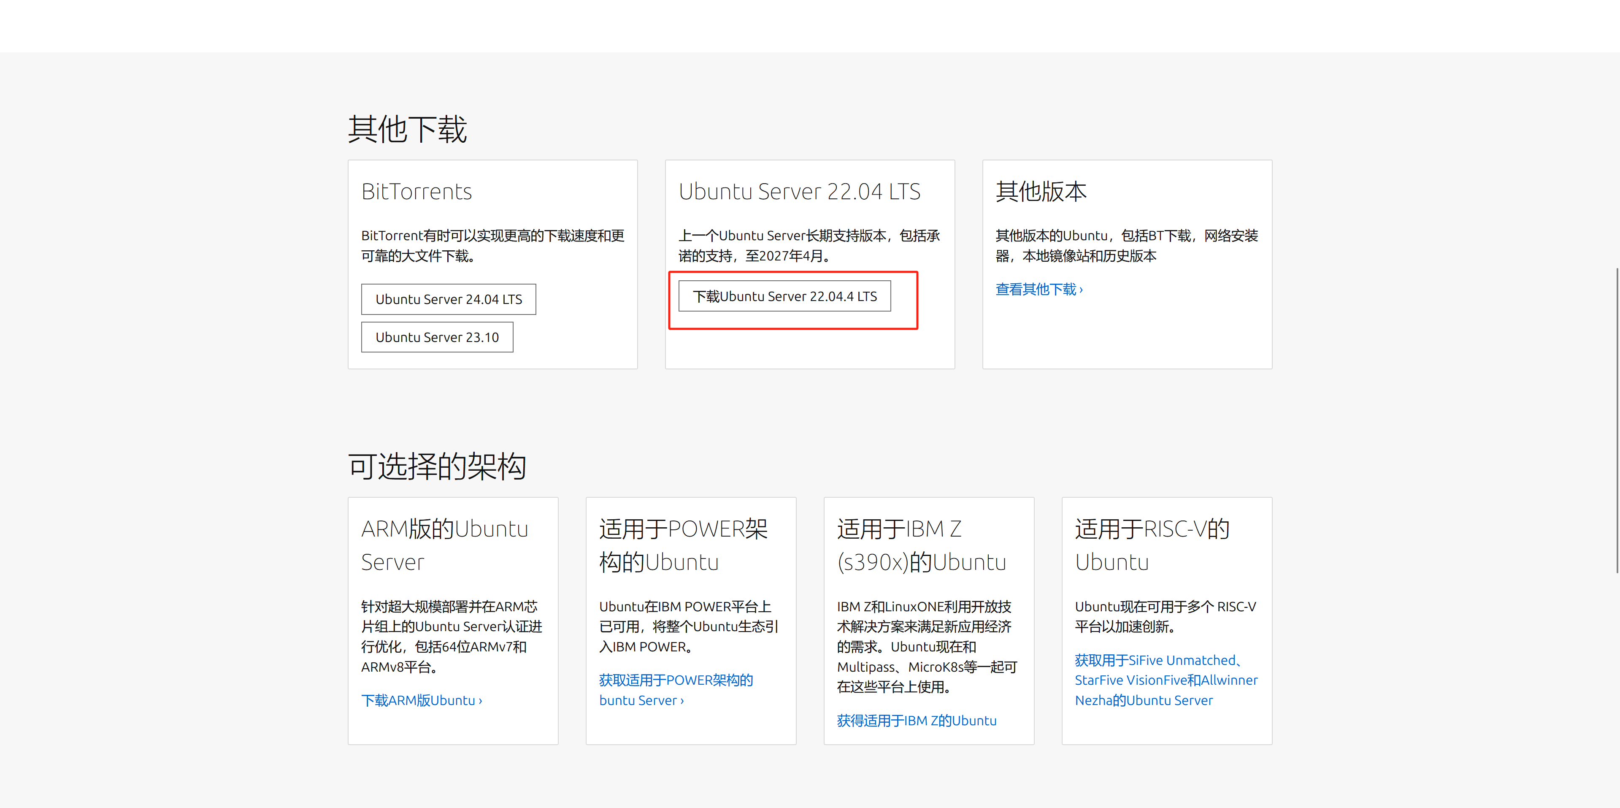Open the 查看其他下载 link

click(x=1039, y=290)
